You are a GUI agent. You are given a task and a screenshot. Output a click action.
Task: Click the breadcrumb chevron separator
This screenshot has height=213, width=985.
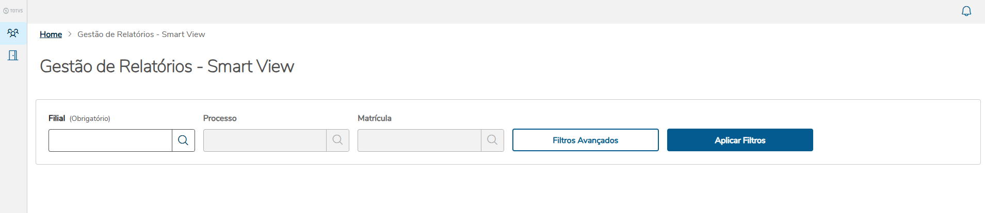pyautogui.click(x=70, y=34)
